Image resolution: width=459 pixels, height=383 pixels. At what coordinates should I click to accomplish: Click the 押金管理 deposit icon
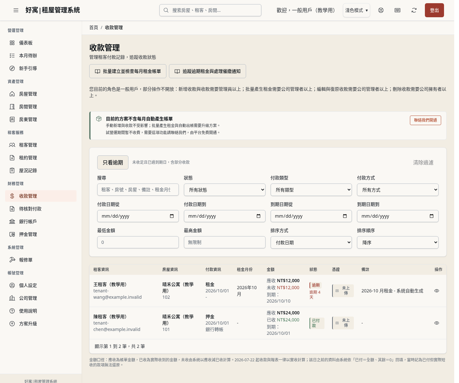[x=12, y=234]
